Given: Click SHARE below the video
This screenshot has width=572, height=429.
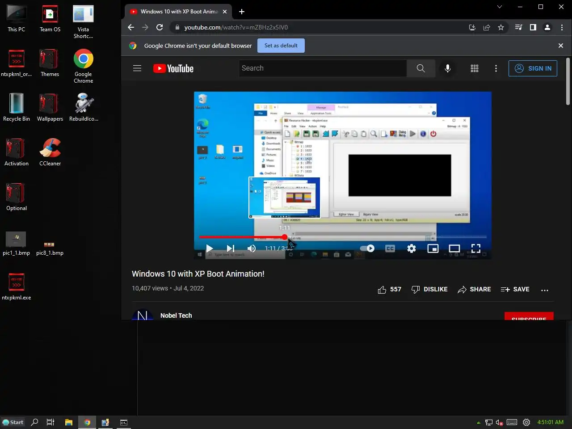Looking at the screenshot, I should 474,290.
